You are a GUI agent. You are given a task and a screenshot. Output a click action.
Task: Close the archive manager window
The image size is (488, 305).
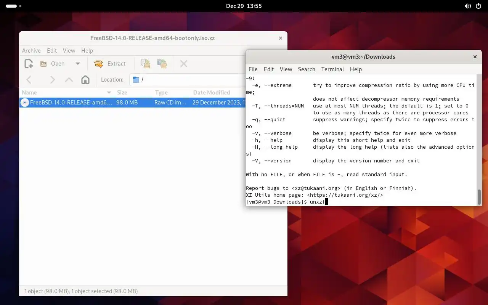pyautogui.click(x=281, y=38)
